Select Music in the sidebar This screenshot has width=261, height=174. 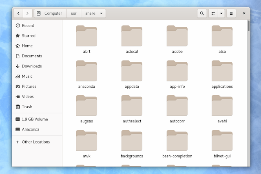pos(27,76)
